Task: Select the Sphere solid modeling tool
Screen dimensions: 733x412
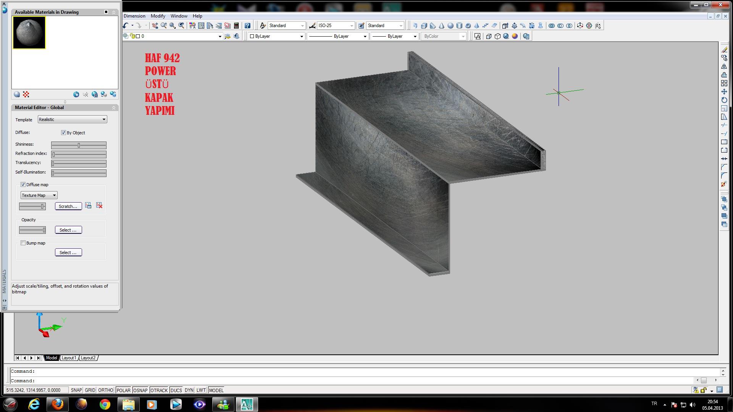Action: coord(450,26)
